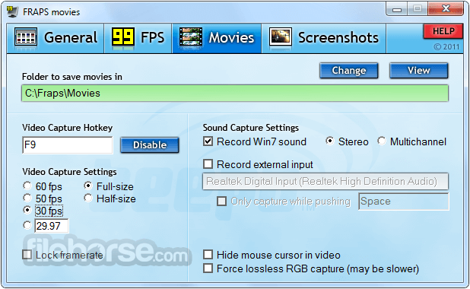Toggle Record Win7 sound checkbox
The height and width of the screenshot is (289, 470).
coord(208,141)
